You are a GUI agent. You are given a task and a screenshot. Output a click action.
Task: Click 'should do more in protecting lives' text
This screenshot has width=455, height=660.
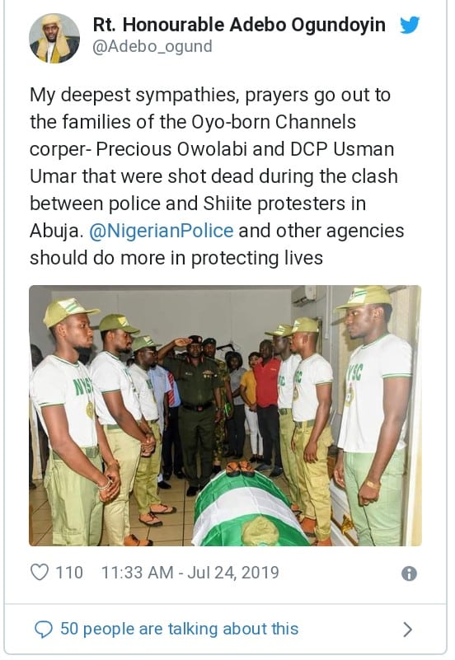(x=176, y=258)
